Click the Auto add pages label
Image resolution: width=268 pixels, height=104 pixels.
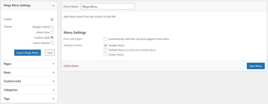click(x=73, y=39)
